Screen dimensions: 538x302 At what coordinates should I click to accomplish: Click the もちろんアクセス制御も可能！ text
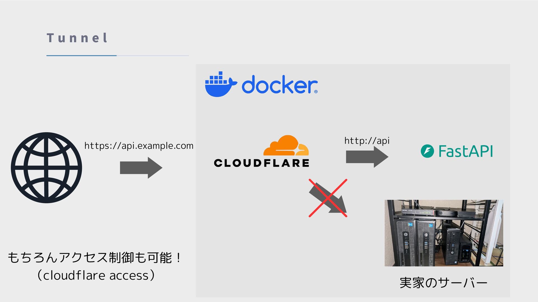(x=94, y=257)
